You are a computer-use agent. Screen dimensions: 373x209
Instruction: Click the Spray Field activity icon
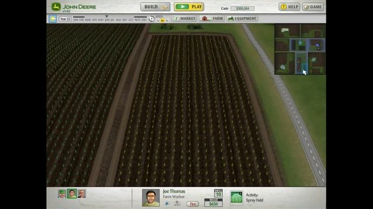[x=237, y=198]
